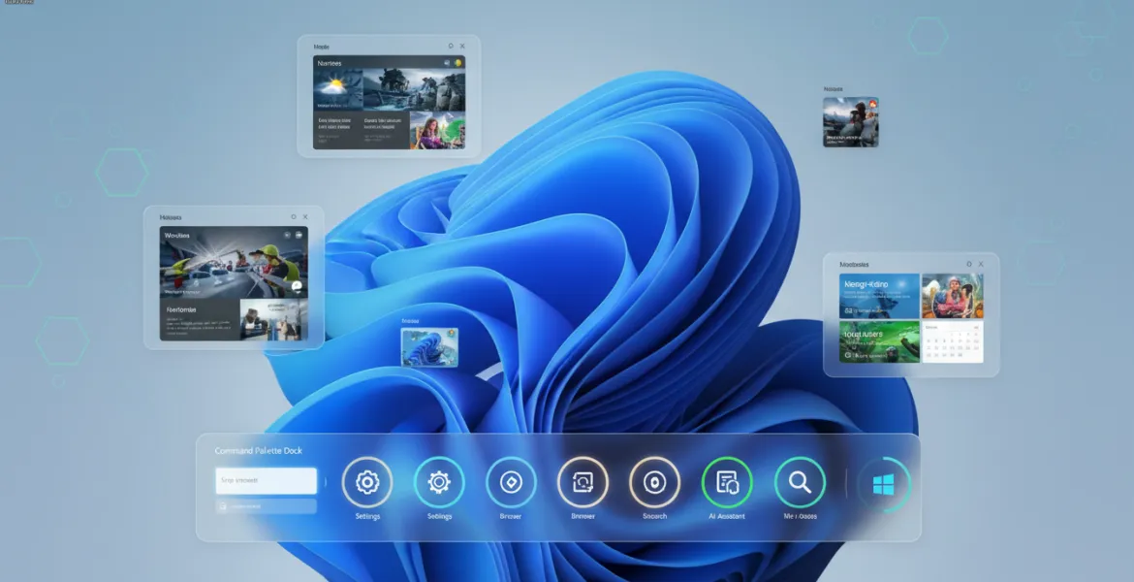
Task: Click the small grid icon beside the weather icon
Action: (446, 62)
